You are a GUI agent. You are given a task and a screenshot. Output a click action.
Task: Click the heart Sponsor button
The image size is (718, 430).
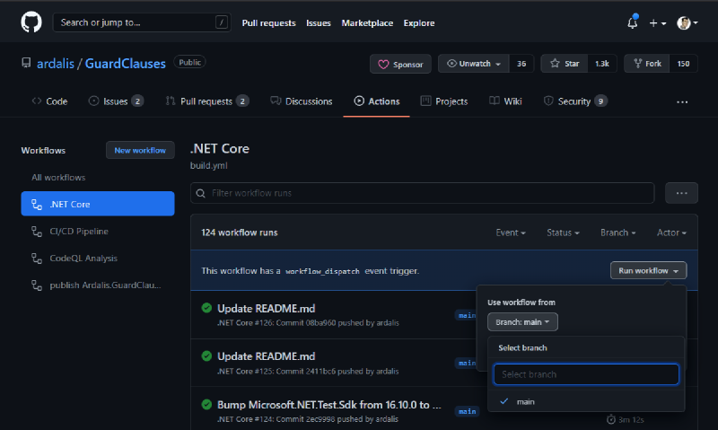tap(400, 64)
